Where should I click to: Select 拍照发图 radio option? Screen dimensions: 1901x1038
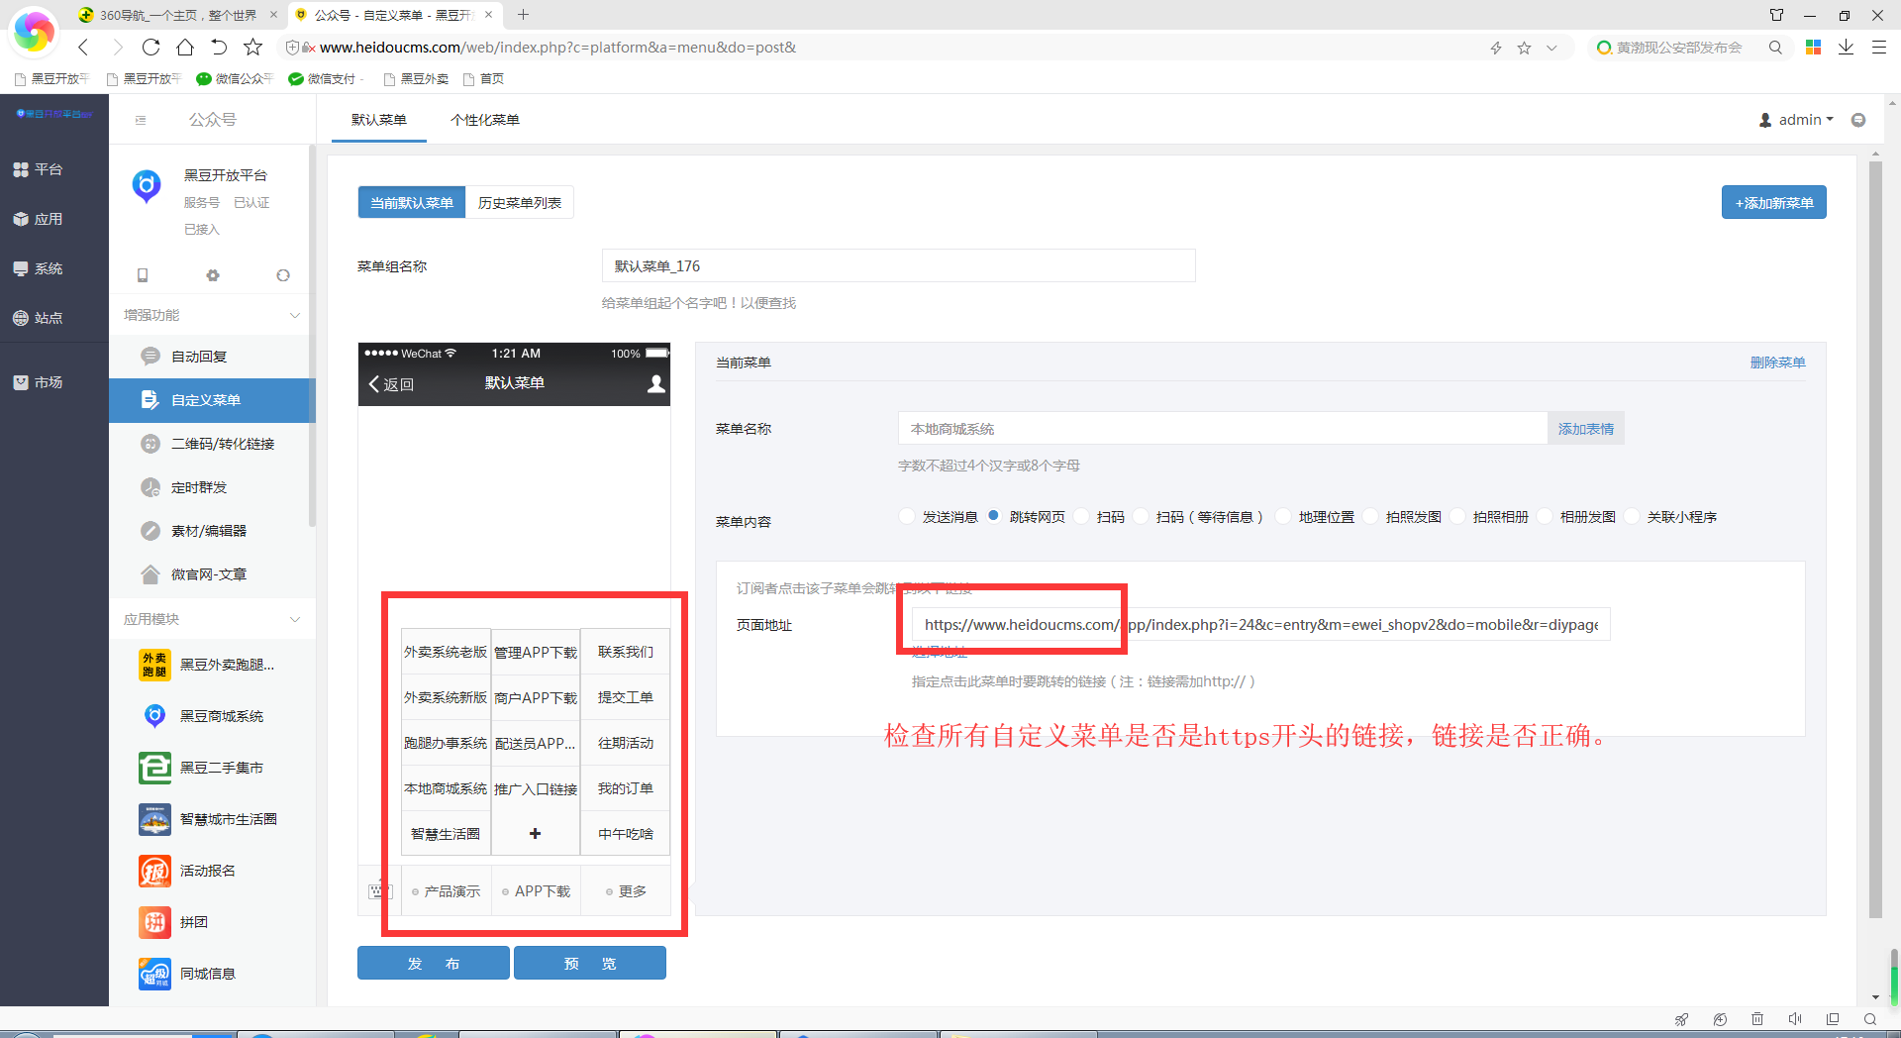(x=1370, y=516)
